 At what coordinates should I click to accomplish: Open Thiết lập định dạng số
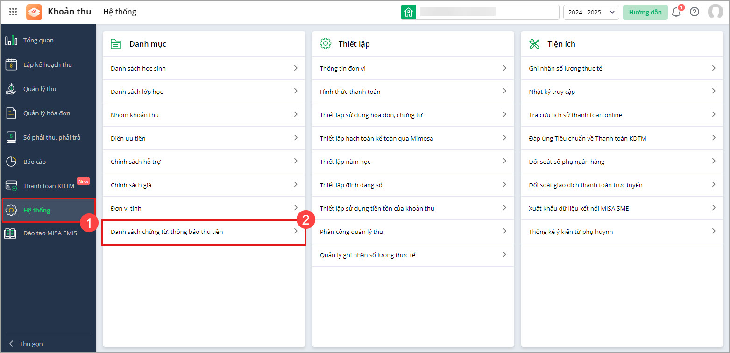pyautogui.click(x=413, y=185)
